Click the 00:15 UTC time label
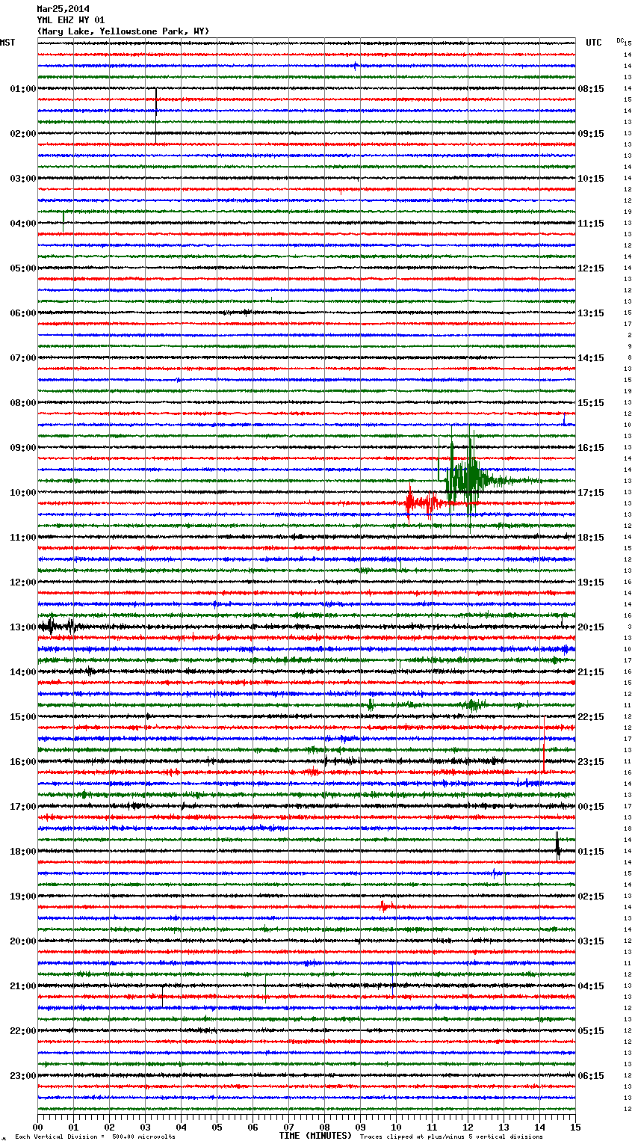The height and width of the screenshot is (1147, 635). click(591, 807)
